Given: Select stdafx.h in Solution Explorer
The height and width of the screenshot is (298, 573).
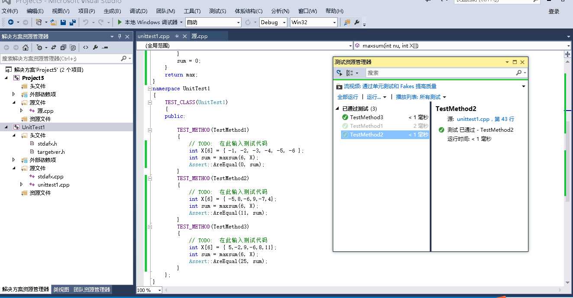Looking at the screenshot, I should point(47,143).
